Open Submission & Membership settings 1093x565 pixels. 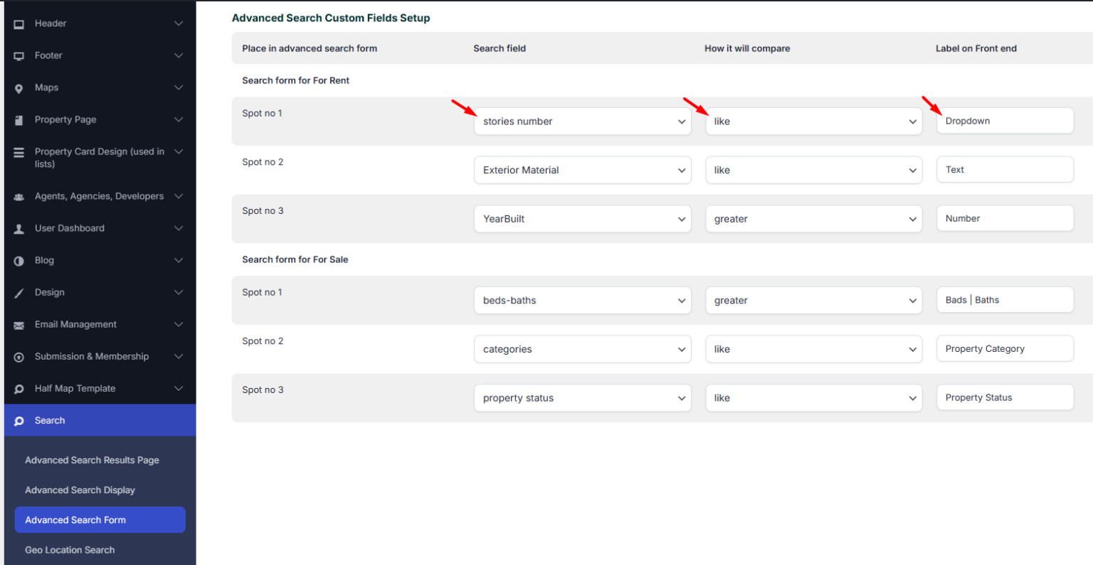tap(100, 356)
